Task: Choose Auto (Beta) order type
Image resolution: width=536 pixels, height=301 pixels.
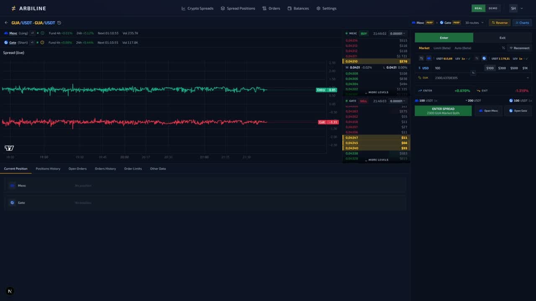Action: coord(463,48)
